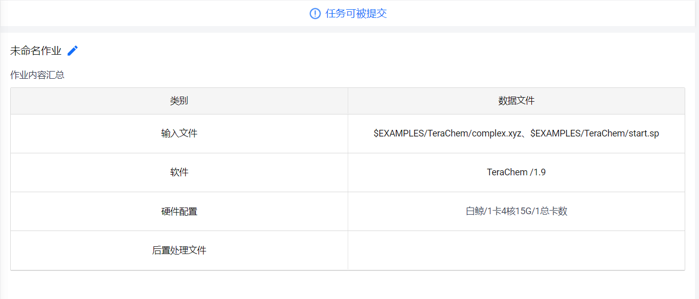Select the 输入文件 row label
This screenshot has width=699, height=299.
click(179, 133)
